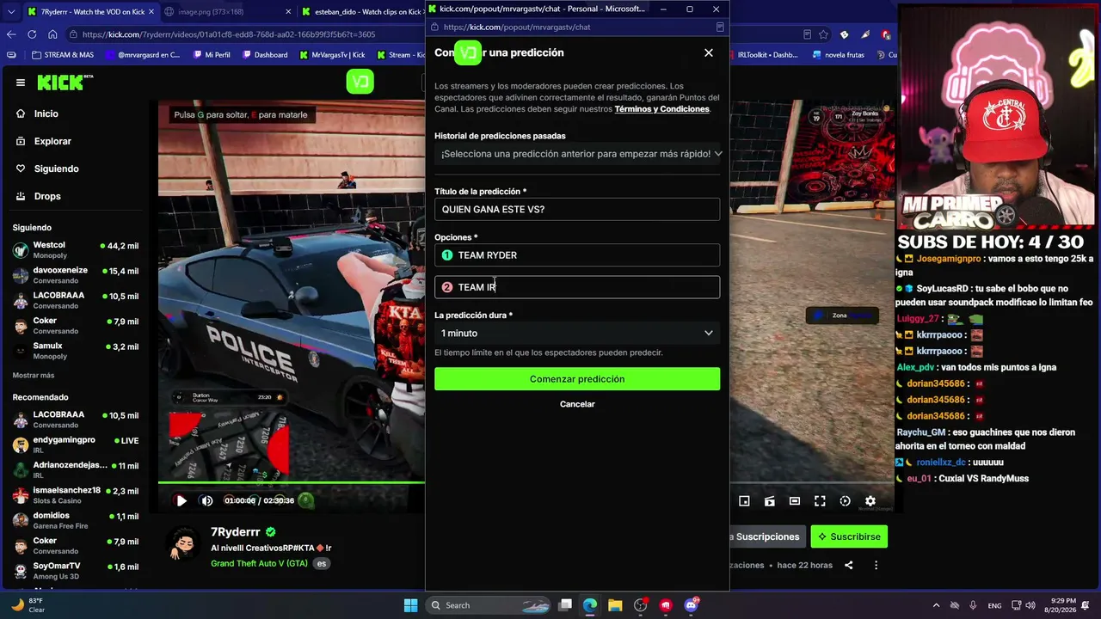
Task: Enter fullscreen on the video player
Action: [820, 501]
